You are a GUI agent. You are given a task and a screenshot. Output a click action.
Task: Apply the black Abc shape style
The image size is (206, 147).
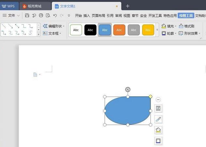tap(90, 30)
